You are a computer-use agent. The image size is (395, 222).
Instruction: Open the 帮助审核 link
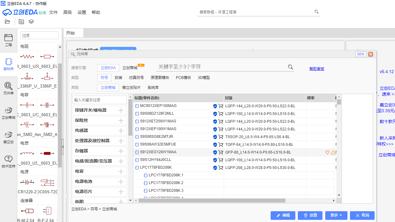pyautogui.click(x=317, y=69)
